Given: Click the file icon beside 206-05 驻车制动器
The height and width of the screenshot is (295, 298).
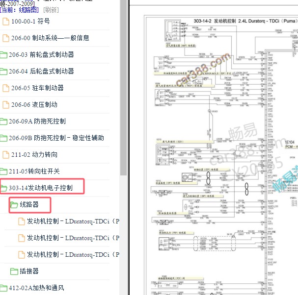Looking at the screenshot, I should pos(5,88).
